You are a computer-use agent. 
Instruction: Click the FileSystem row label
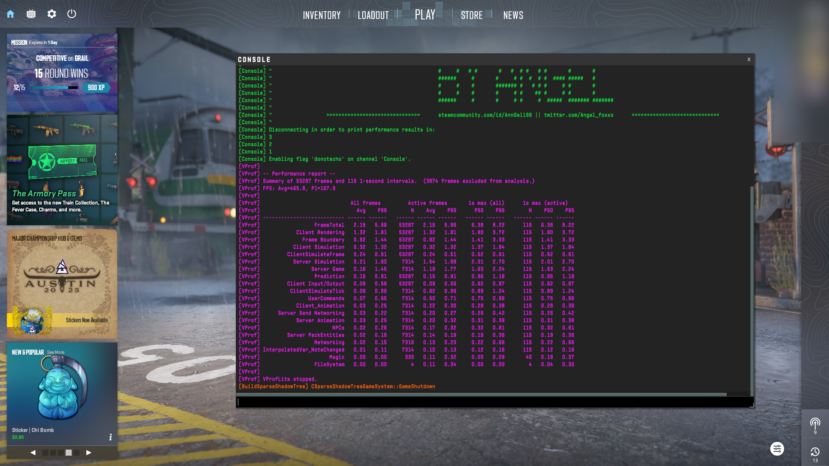click(x=329, y=365)
